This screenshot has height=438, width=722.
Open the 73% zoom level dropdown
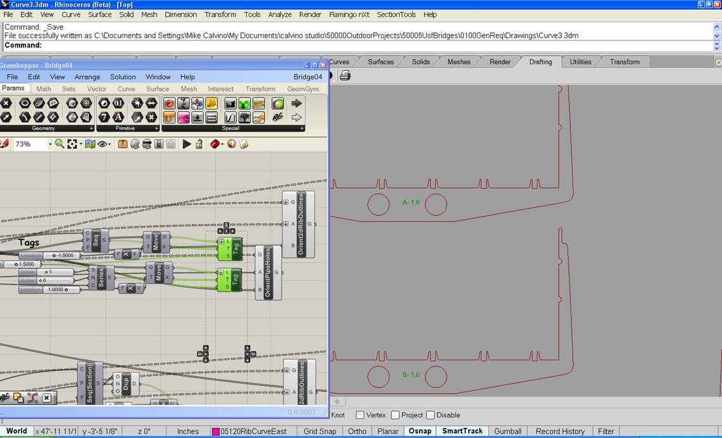point(49,144)
